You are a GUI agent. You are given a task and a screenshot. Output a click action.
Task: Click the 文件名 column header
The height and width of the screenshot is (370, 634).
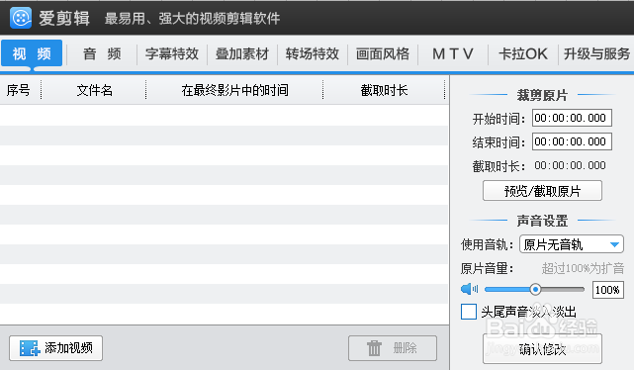(x=94, y=90)
